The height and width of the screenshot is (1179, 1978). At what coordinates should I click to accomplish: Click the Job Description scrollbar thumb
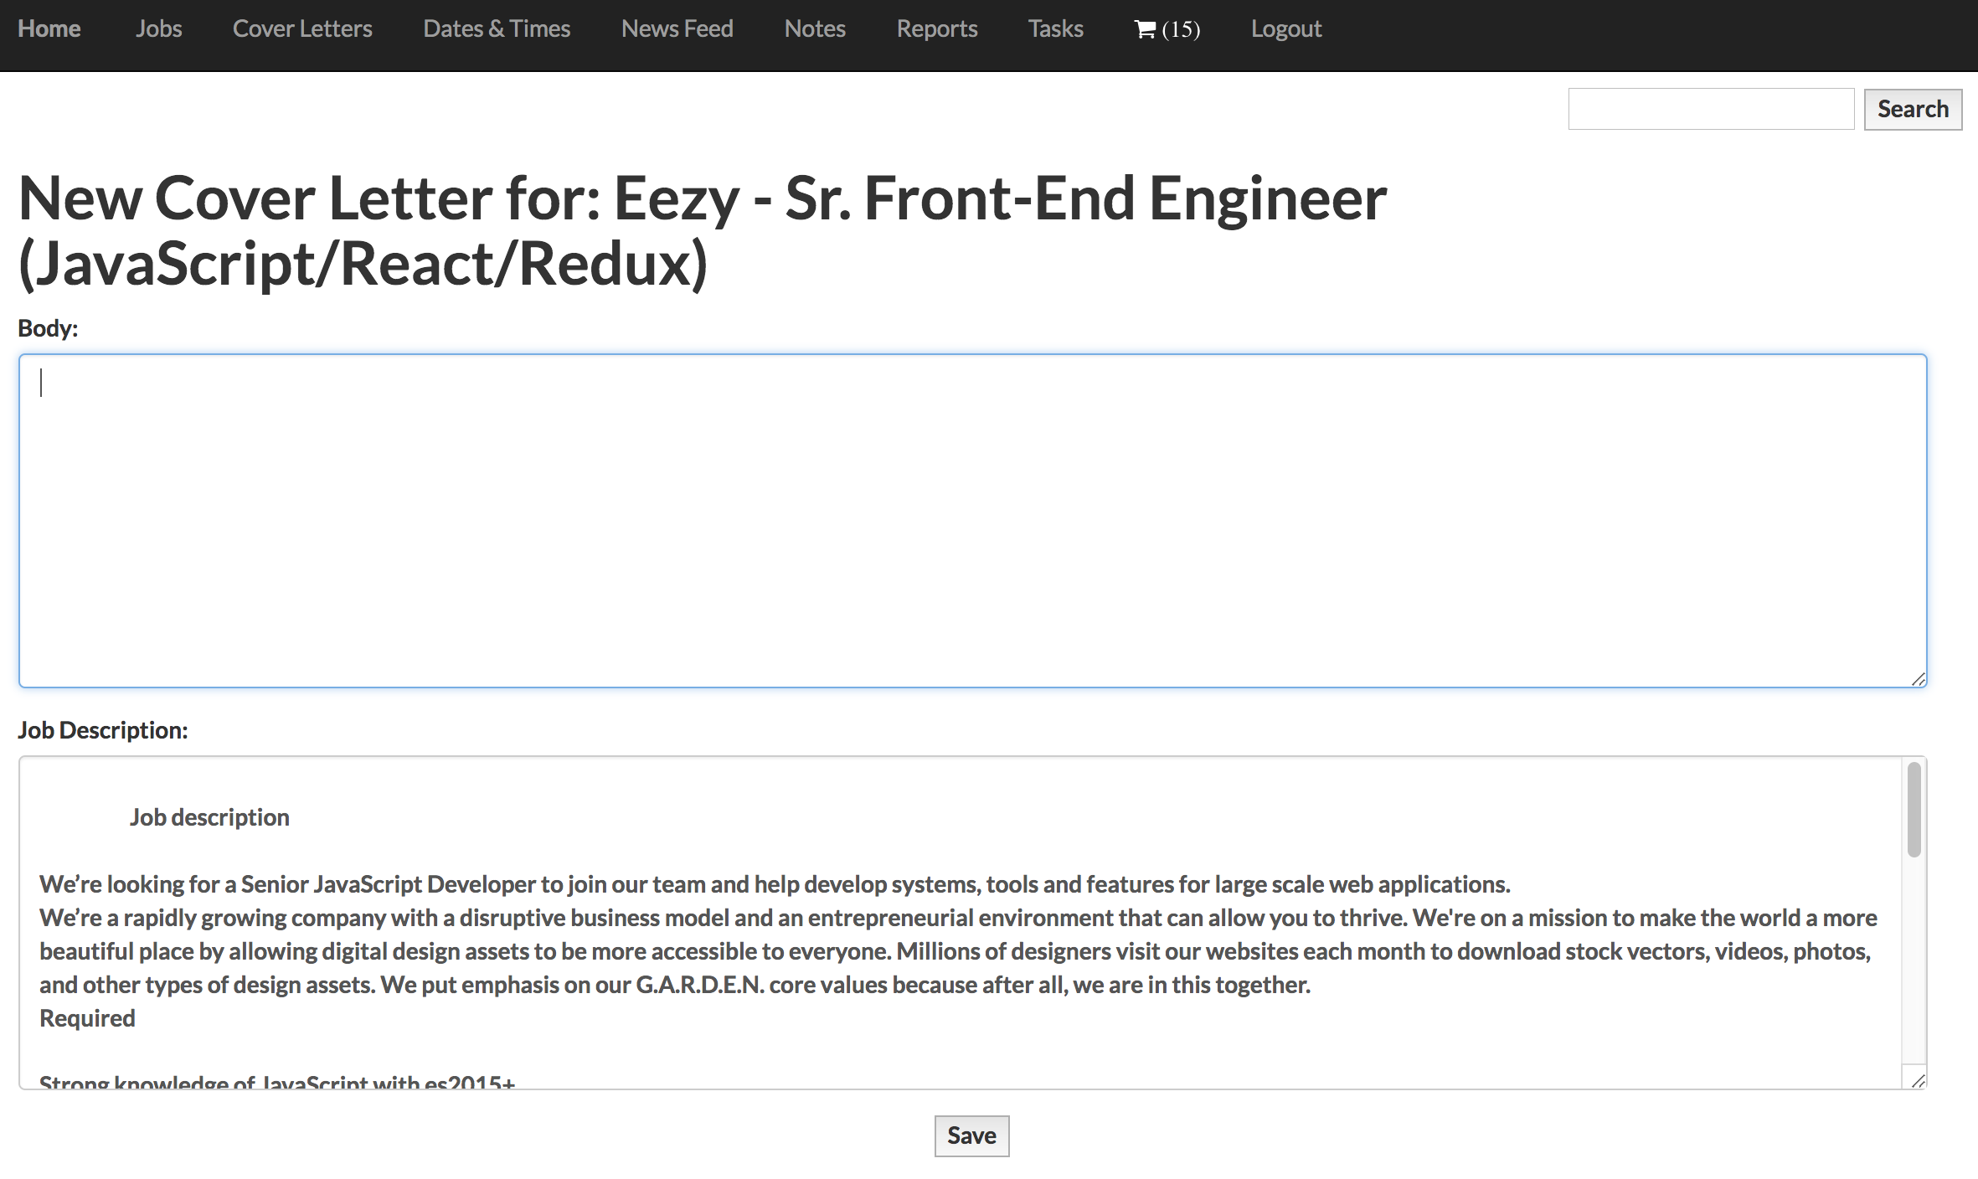click(x=1914, y=810)
